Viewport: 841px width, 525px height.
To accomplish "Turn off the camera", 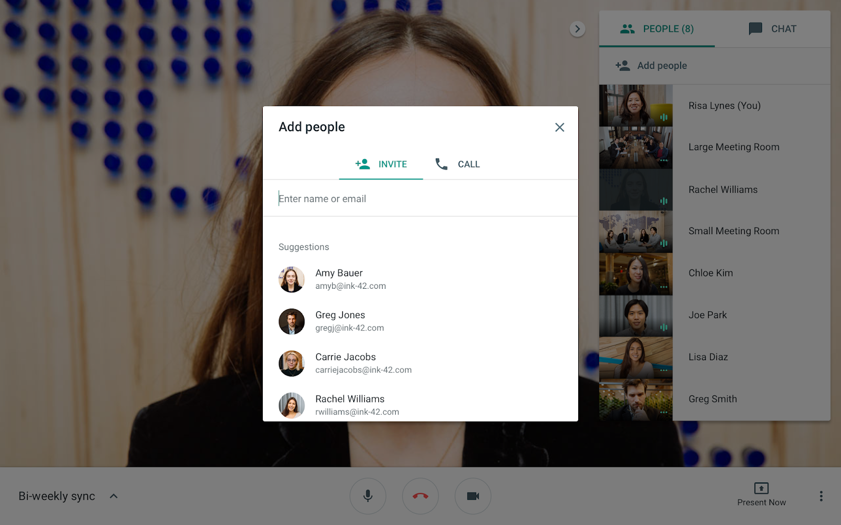I will (473, 496).
